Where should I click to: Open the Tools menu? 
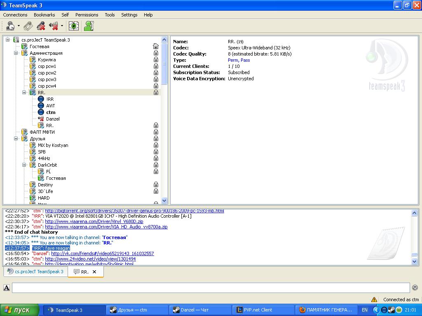(110, 15)
